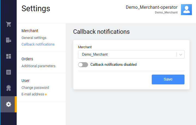Click the award ribbon badge icon
The height and width of the screenshot is (125, 196).
pos(9,88)
